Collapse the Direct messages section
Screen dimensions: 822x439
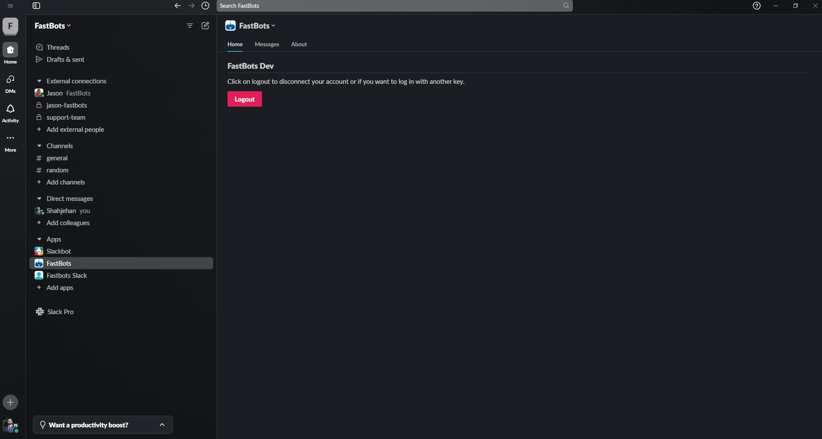39,198
